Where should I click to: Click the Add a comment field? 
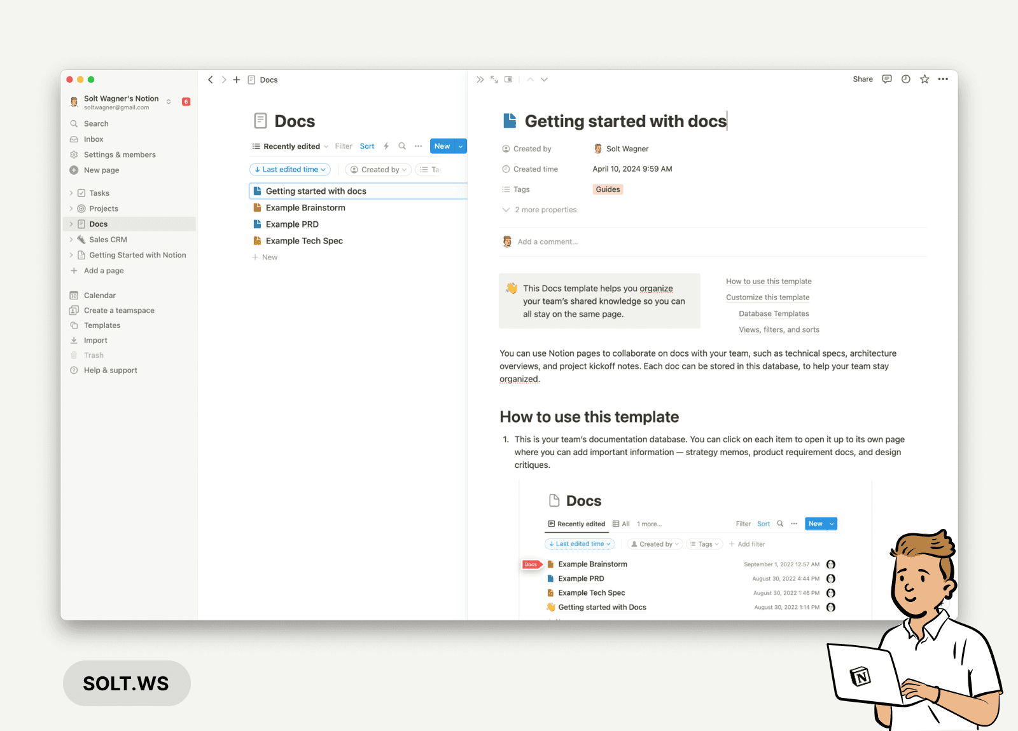click(548, 242)
